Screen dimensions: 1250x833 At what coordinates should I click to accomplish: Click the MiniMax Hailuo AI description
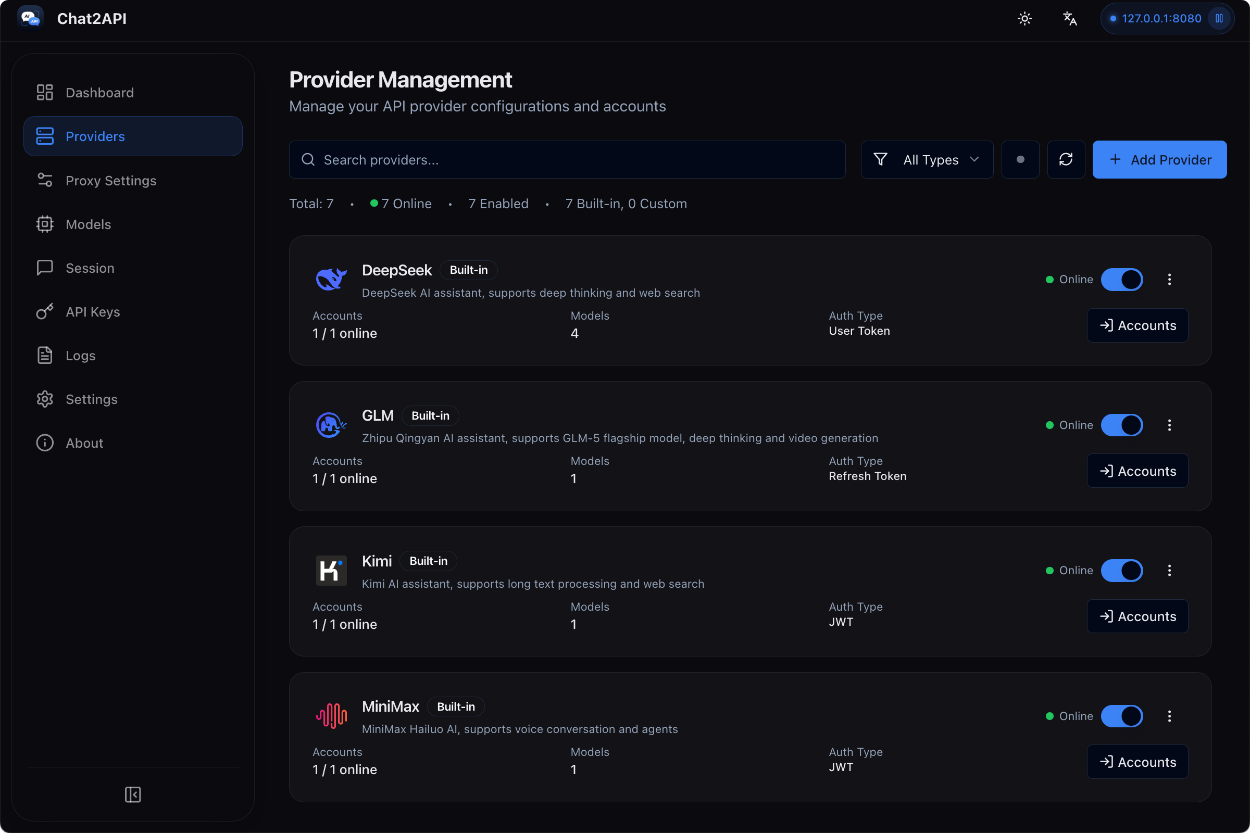pyautogui.click(x=520, y=729)
